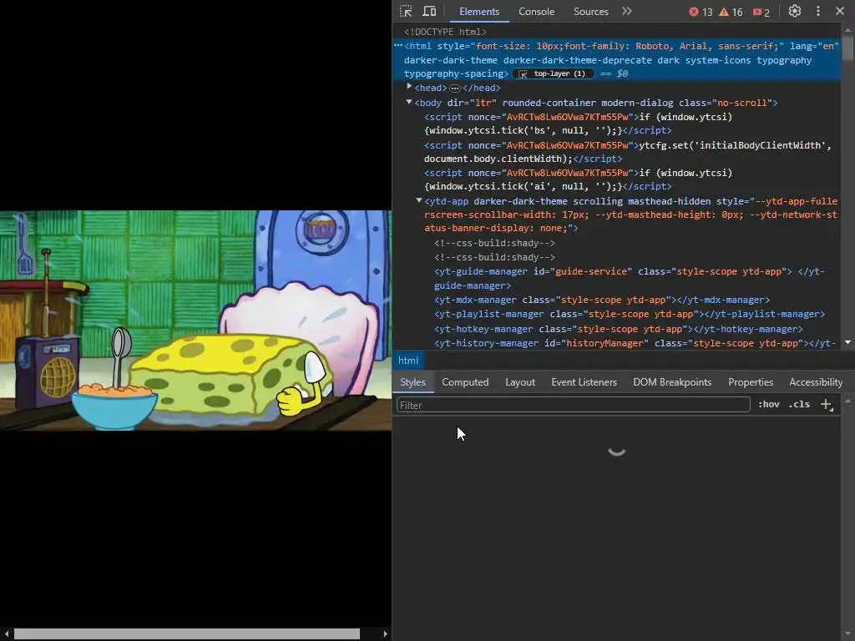Click the top-layer (1) badge
This screenshot has height=641, width=855.
(x=553, y=73)
